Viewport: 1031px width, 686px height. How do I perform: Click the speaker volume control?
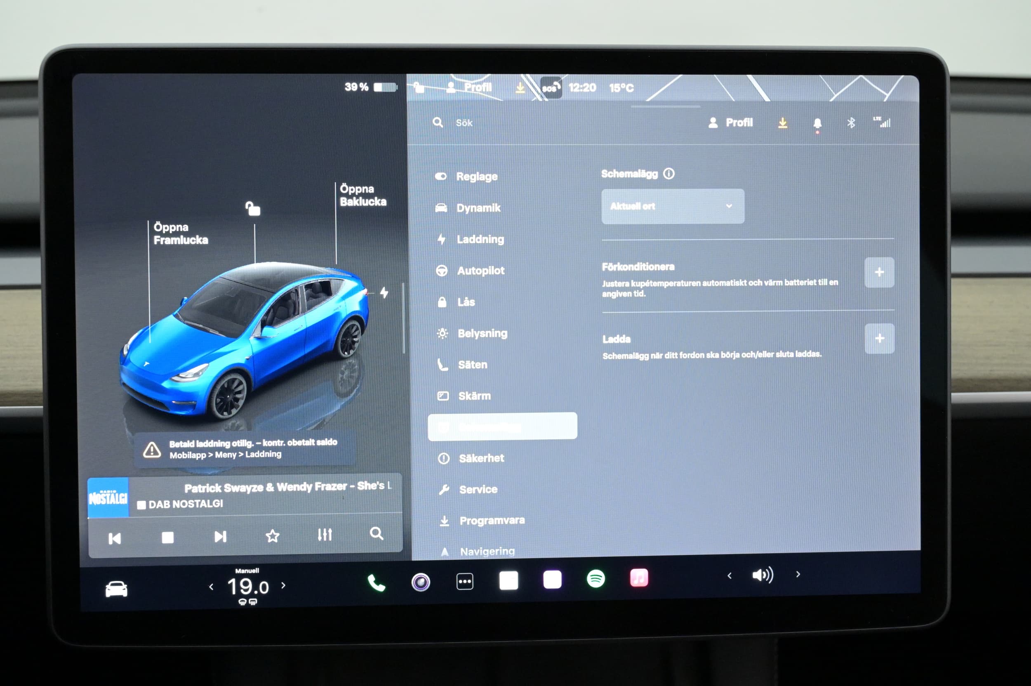[x=763, y=575]
